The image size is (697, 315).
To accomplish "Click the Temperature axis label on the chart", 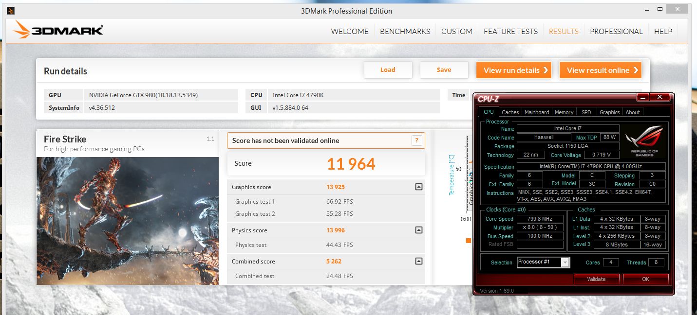I will 452,175.
